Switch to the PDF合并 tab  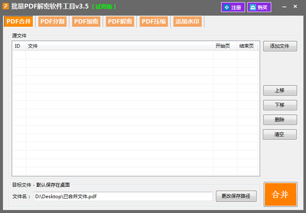tap(19, 21)
